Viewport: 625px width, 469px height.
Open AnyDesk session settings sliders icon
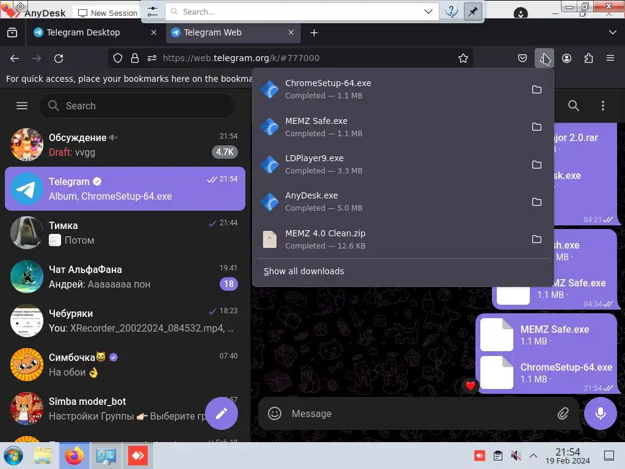pyautogui.click(x=152, y=12)
